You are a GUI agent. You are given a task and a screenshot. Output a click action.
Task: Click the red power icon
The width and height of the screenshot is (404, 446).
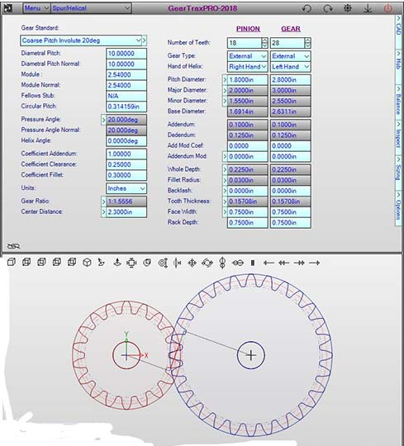(x=388, y=8)
